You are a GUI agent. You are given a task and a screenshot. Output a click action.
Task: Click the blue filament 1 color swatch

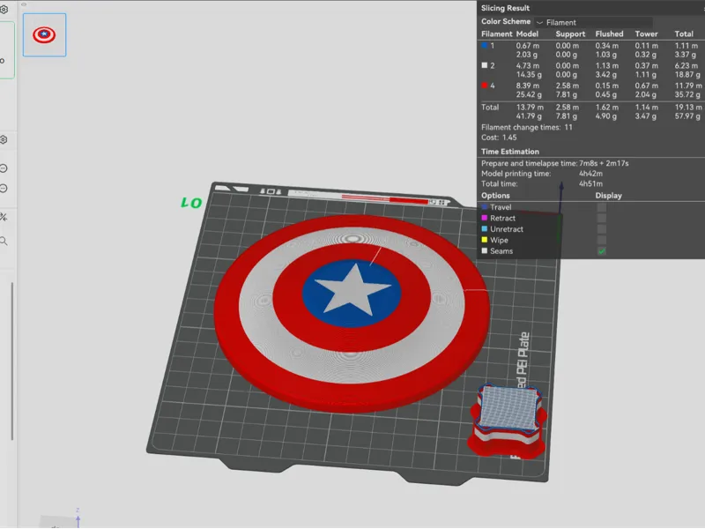point(484,46)
